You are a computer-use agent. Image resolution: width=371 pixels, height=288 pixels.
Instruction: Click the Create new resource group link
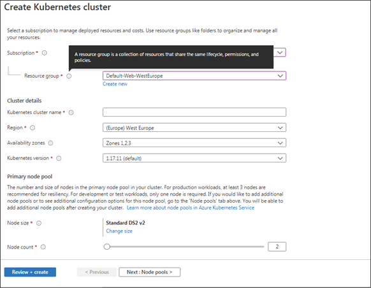[115, 84]
